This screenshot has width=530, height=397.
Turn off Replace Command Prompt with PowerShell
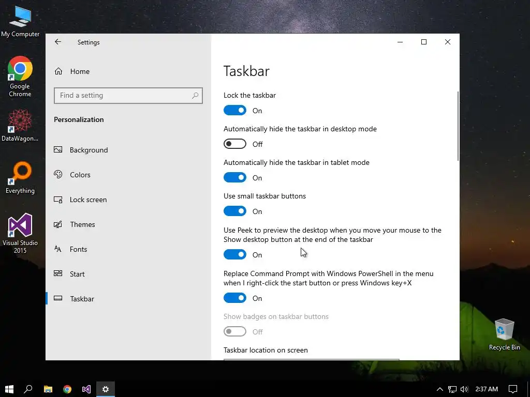[x=235, y=298]
